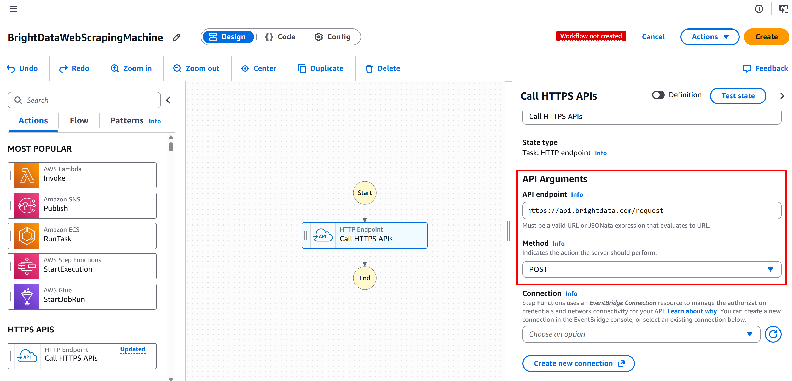Center the workflow on the canvas

click(259, 68)
